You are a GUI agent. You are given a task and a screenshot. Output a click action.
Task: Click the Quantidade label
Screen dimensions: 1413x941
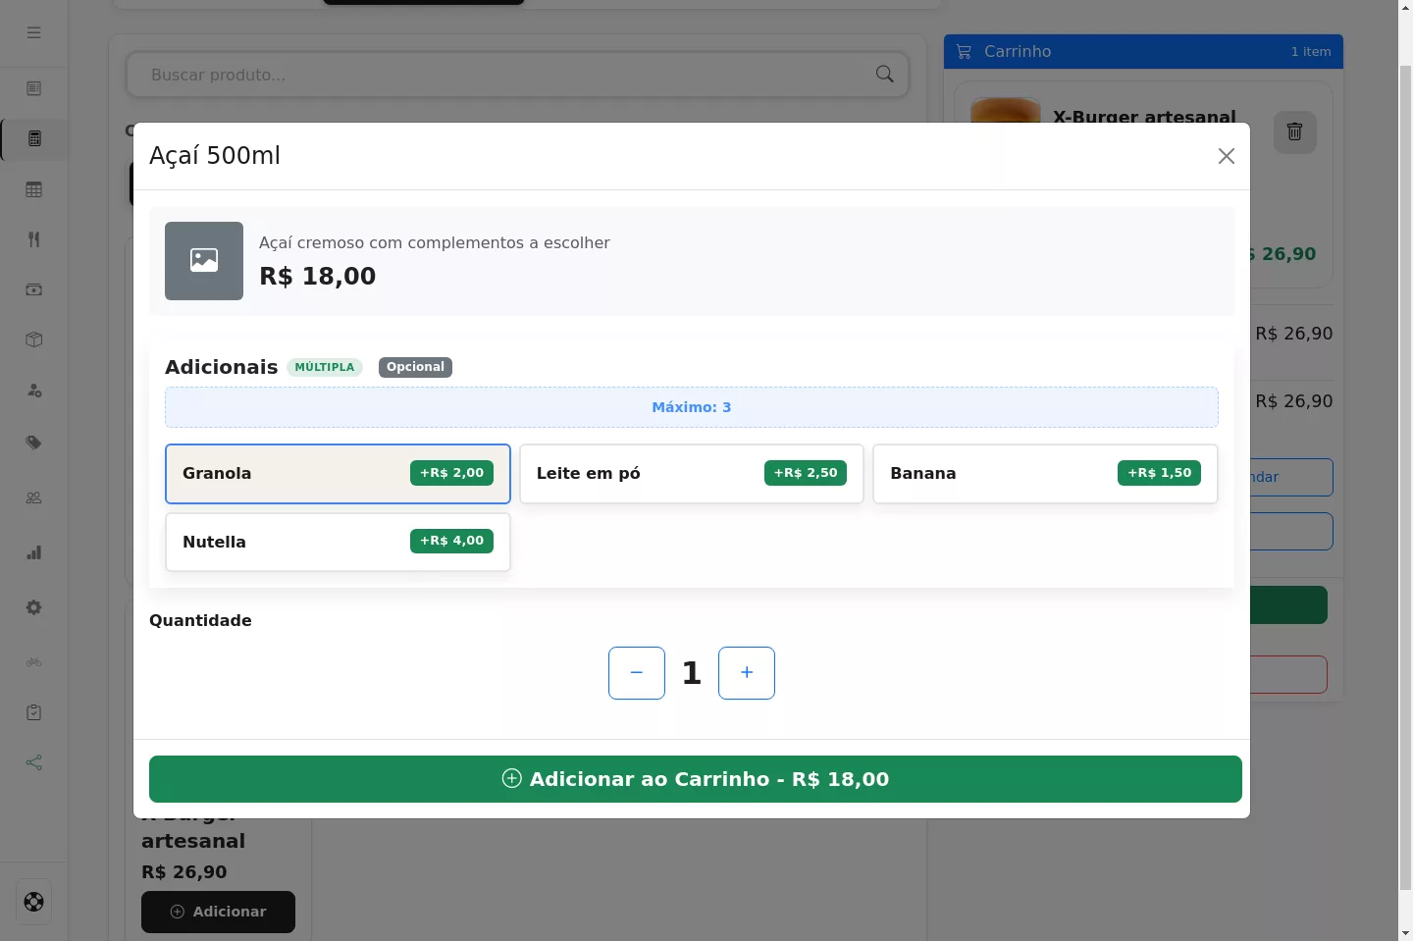point(200,620)
